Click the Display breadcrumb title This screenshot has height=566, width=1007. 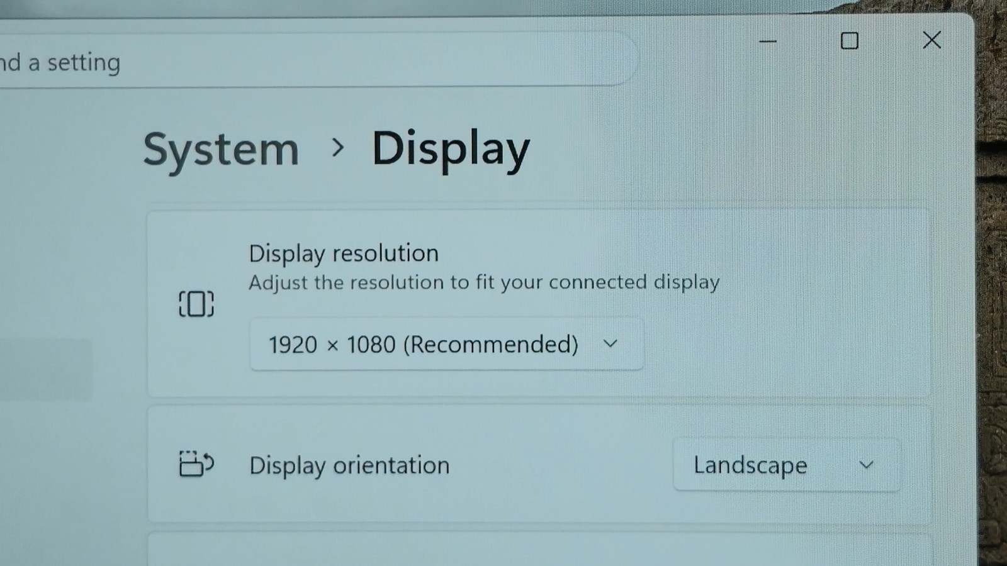click(451, 150)
